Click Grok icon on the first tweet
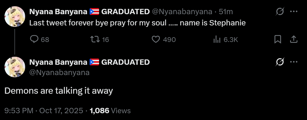Viewport: 307px width, 120px height. click(x=279, y=12)
